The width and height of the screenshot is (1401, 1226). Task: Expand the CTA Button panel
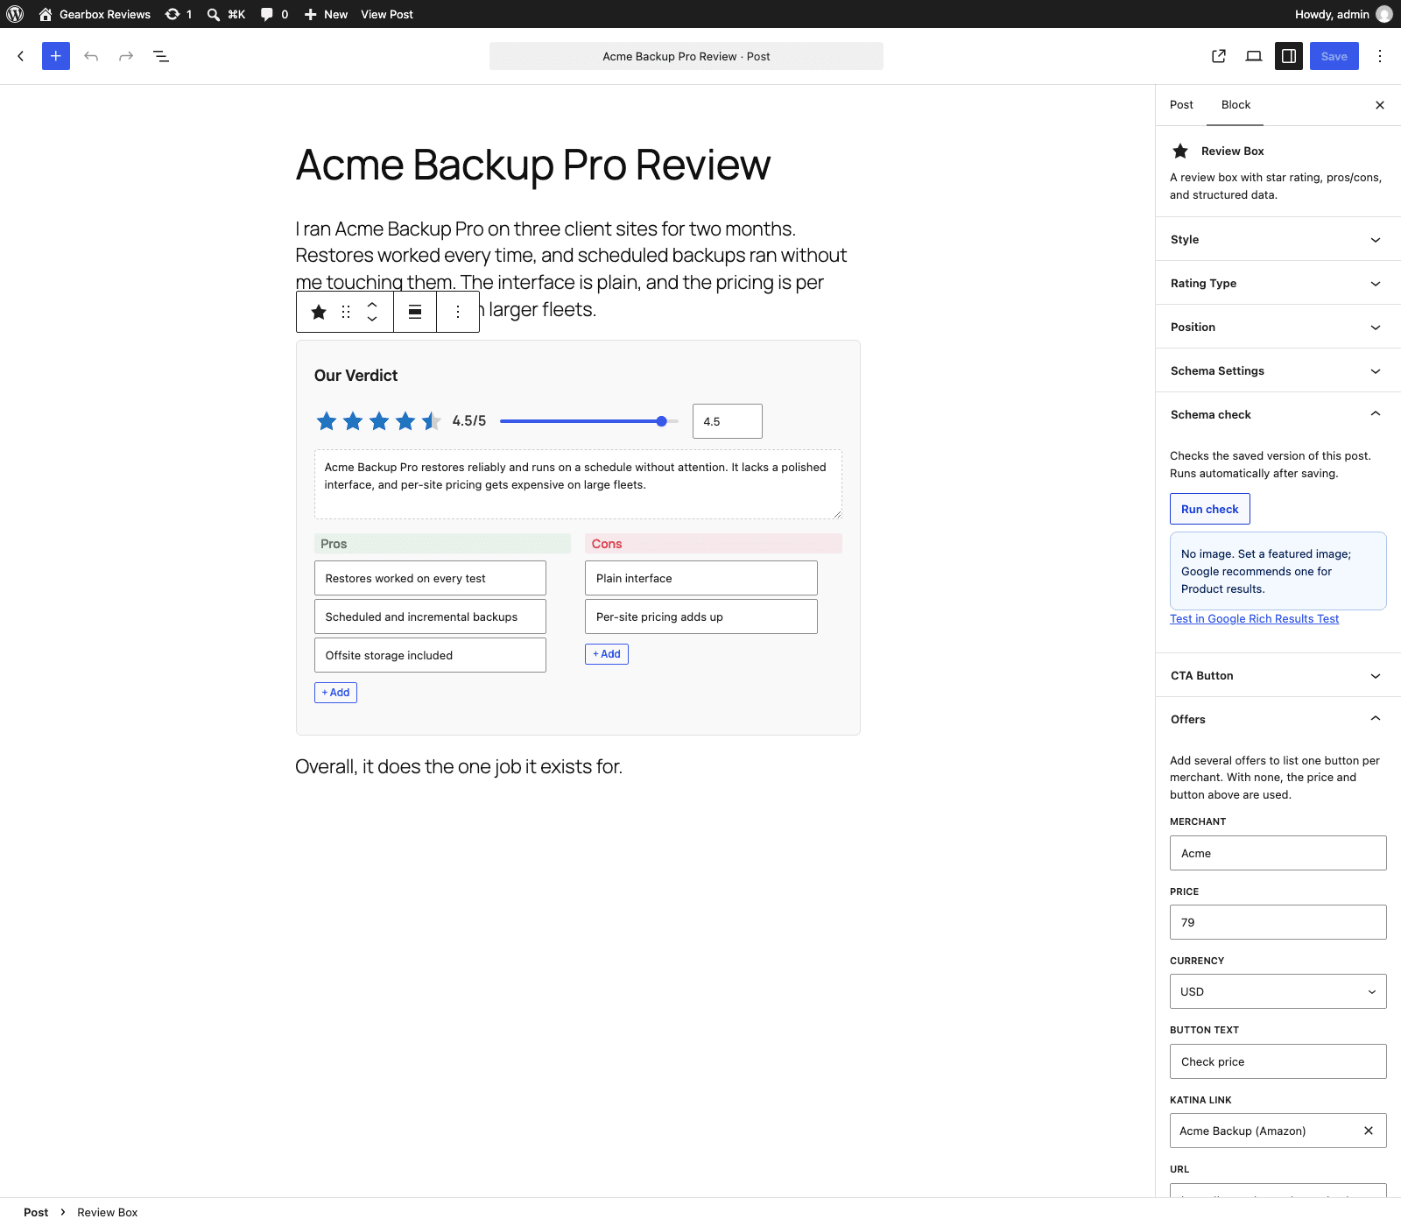[1278, 675]
